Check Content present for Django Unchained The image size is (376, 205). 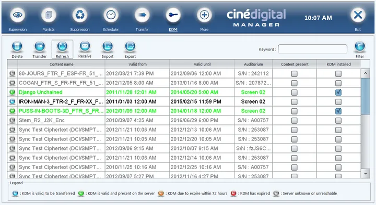point(294,93)
